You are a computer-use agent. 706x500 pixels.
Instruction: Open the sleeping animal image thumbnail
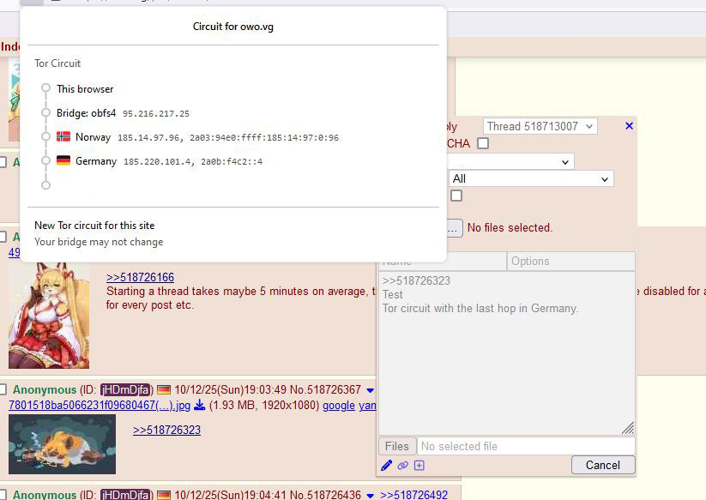[x=62, y=444]
